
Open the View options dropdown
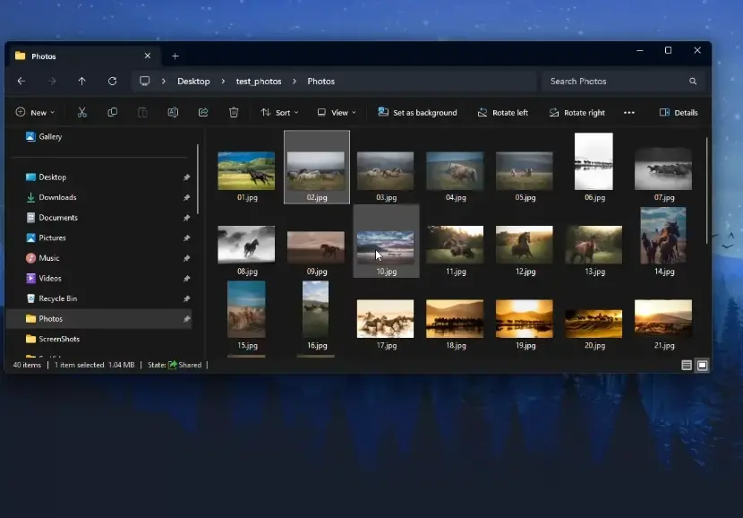coord(337,112)
